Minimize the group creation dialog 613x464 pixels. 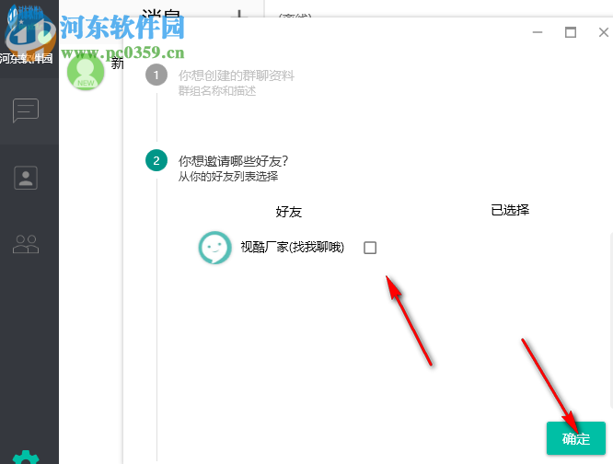pos(538,32)
